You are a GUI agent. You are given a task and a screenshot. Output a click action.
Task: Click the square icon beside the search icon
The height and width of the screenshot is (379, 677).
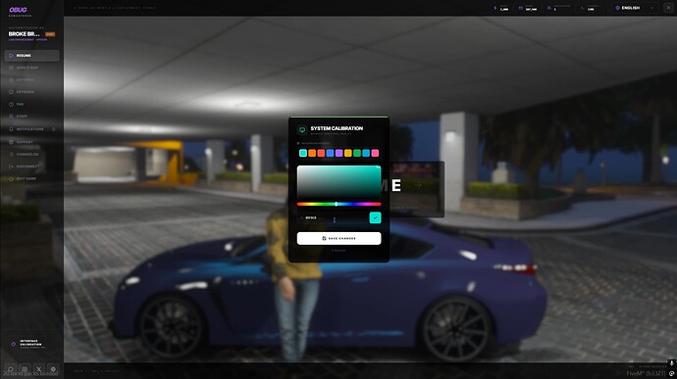pyautogui.click(x=25, y=369)
